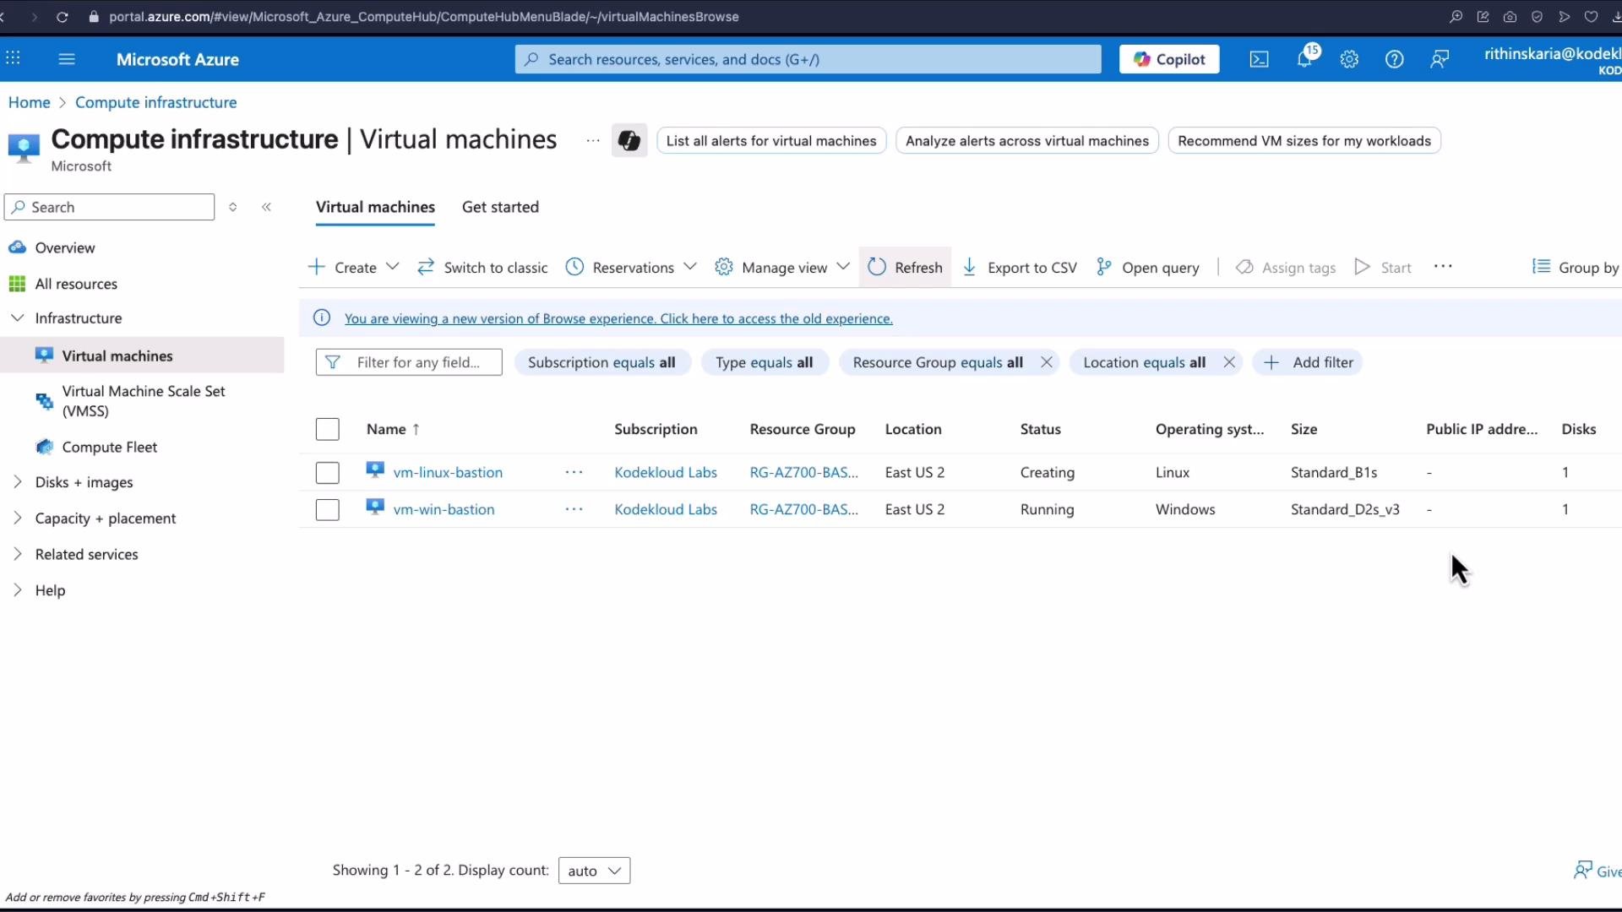The height and width of the screenshot is (912, 1622).
Task: Remove the Location filter
Action: pyautogui.click(x=1229, y=362)
